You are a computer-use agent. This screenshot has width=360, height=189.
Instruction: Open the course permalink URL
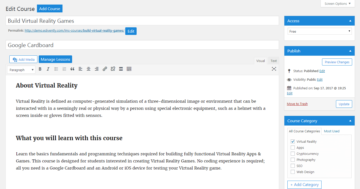(74, 31)
